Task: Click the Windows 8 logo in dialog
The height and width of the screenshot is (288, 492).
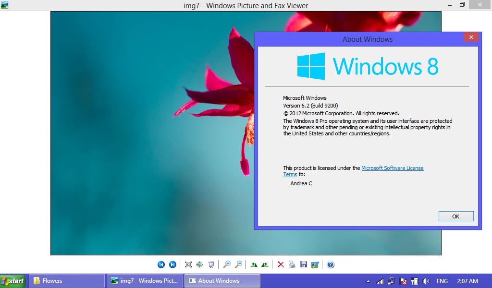Action: (368, 66)
